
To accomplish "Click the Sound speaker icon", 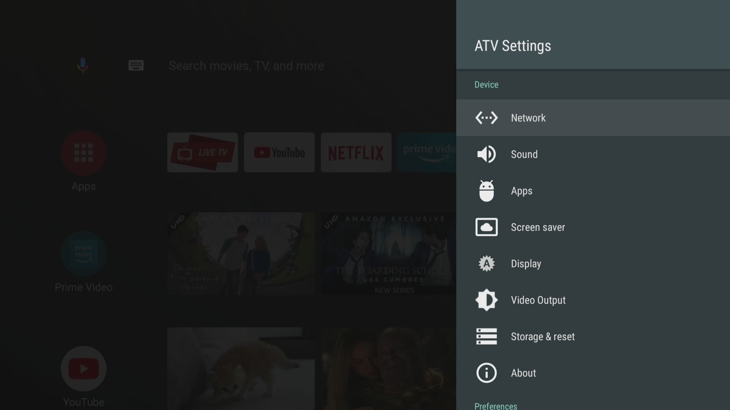I will pyautogui.click(x=486, y=154).
